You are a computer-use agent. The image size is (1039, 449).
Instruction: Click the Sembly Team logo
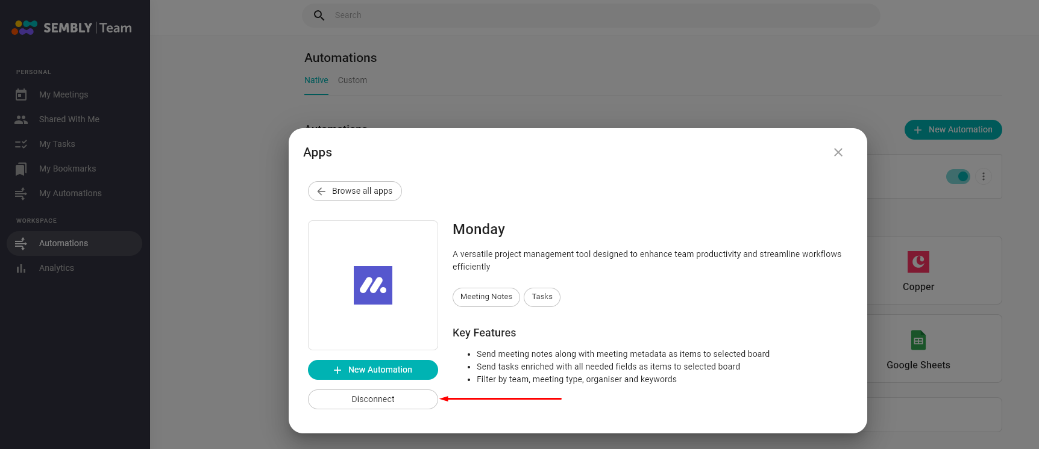tap(72, 28)
